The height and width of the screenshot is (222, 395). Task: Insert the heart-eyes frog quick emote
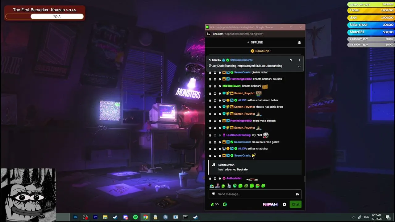pyautogui.click(x=257, y=186)
